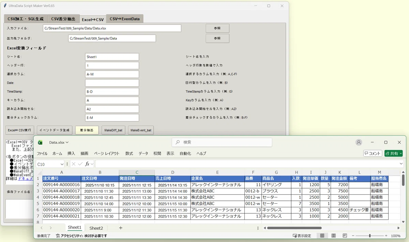Click 参照 button for 出力先フォルダ
The width and height of the screenshot is (409, 242).
click(217, 38)
